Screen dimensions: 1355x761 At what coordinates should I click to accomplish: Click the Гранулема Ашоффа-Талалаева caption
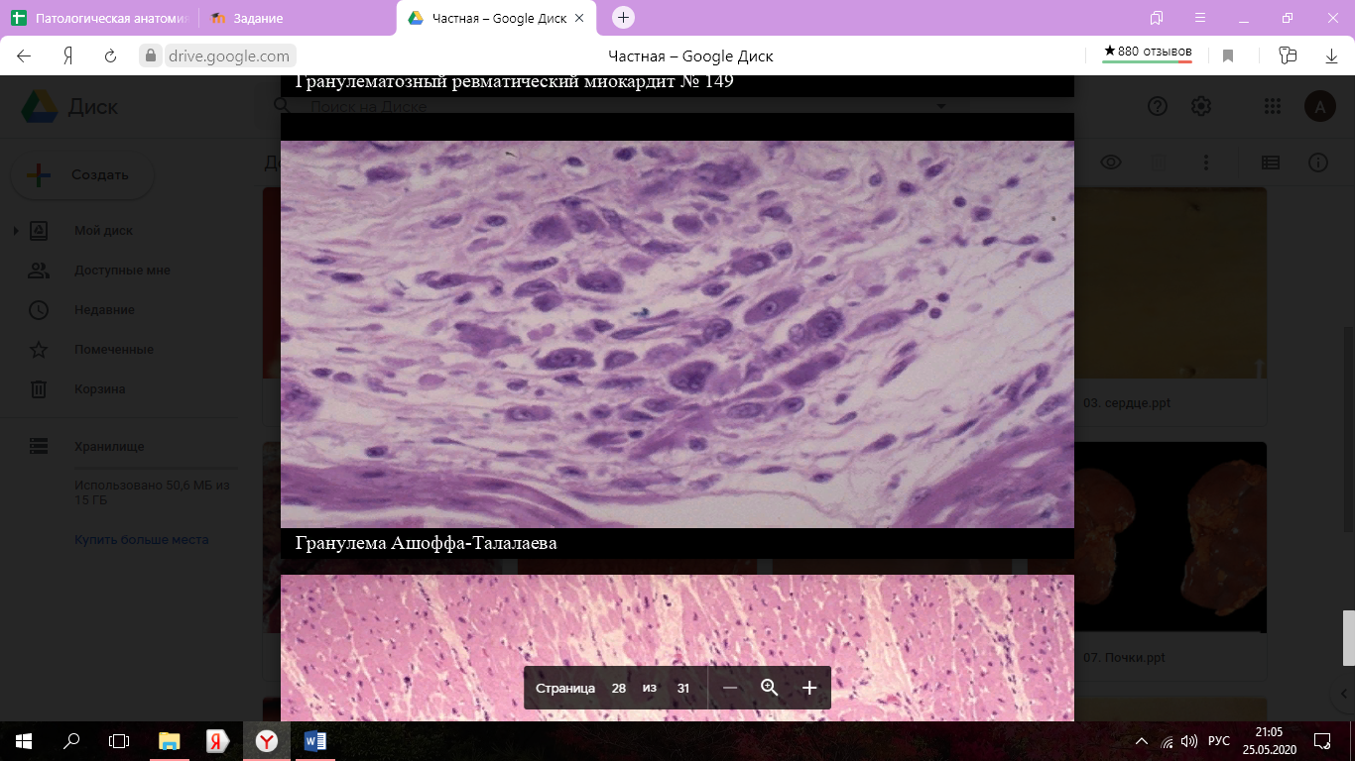point(426,543)
